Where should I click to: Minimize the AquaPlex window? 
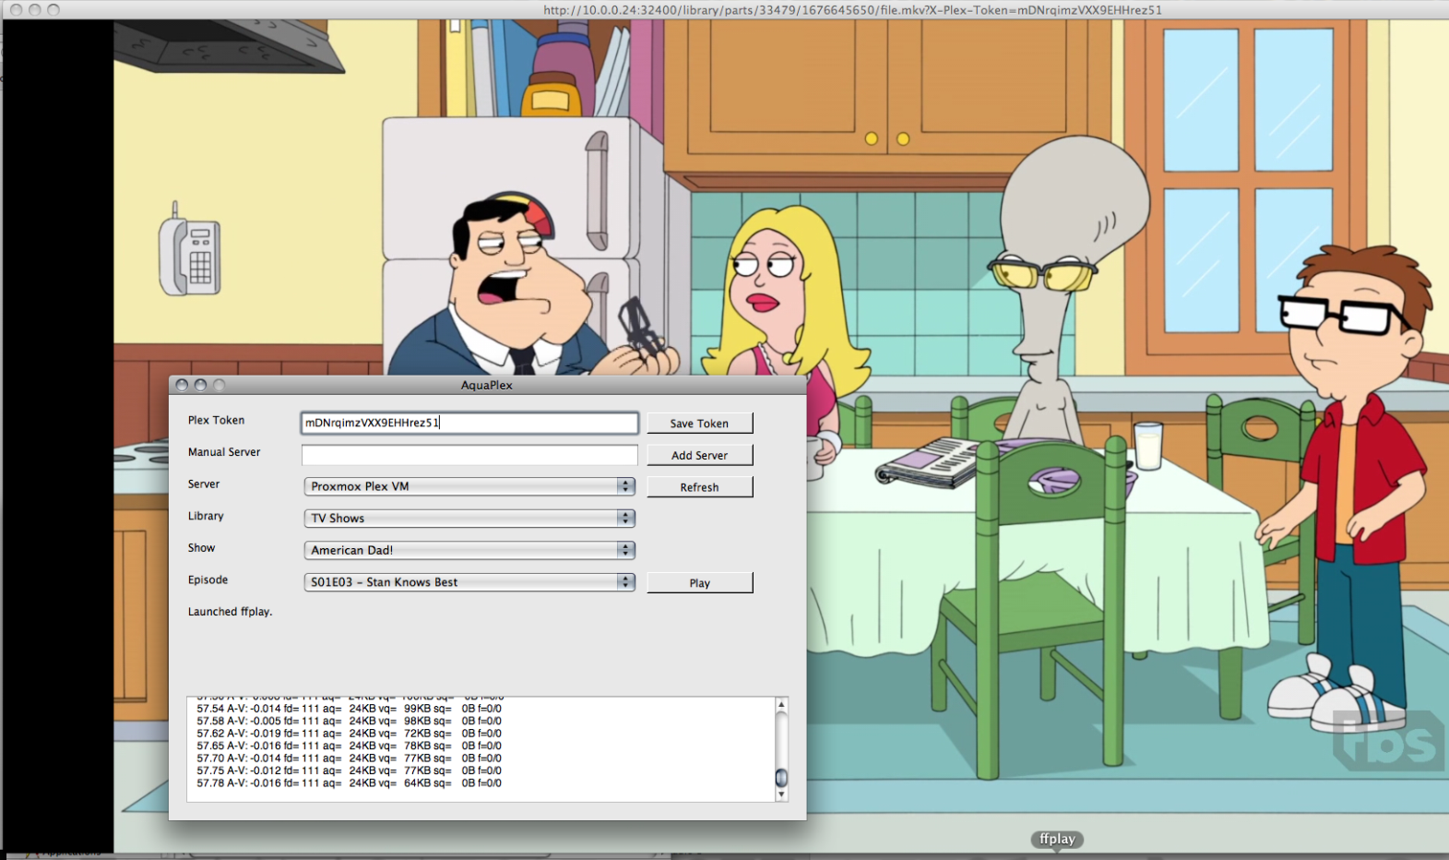tap(200, 385)
